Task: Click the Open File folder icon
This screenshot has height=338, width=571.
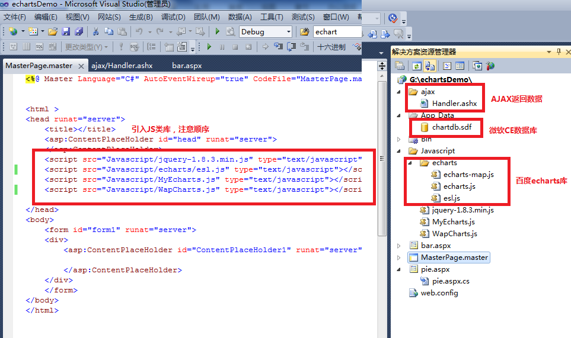Action: (53, 31)
